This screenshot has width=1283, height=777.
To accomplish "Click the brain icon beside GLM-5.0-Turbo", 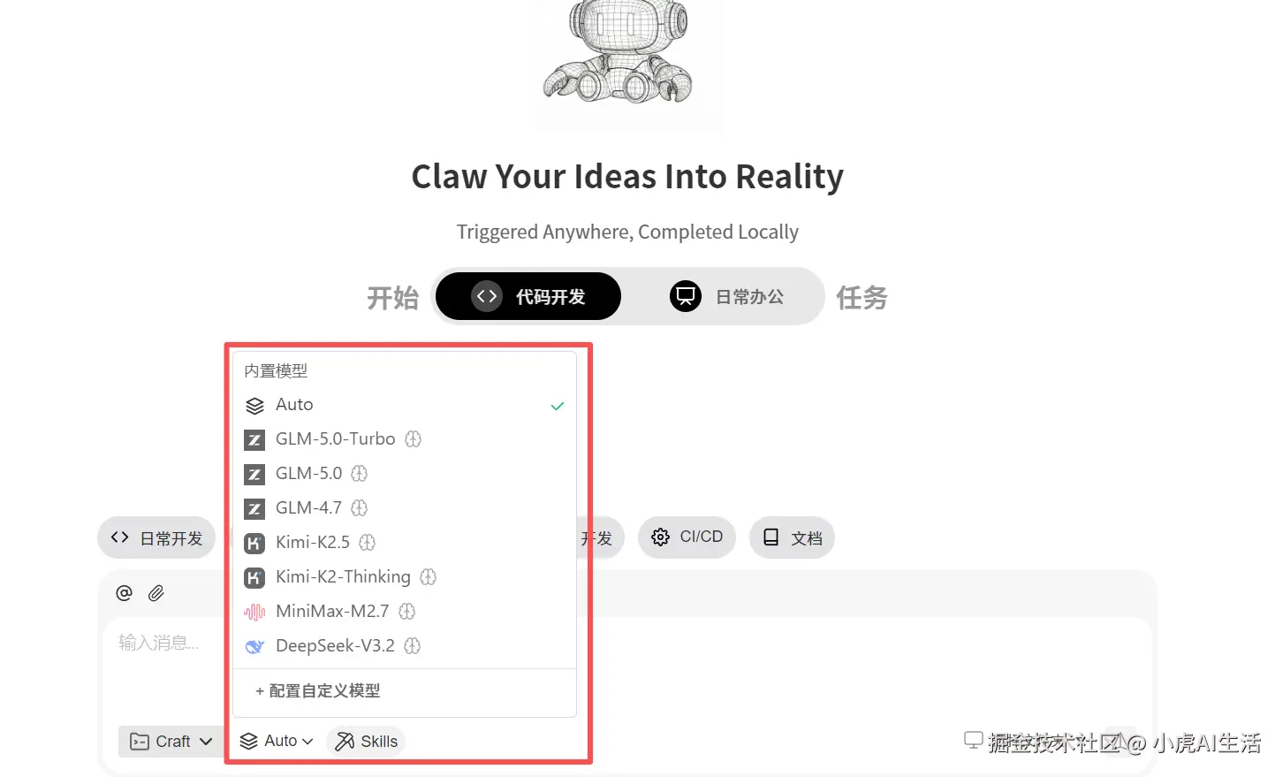I will tap(413, 439).
